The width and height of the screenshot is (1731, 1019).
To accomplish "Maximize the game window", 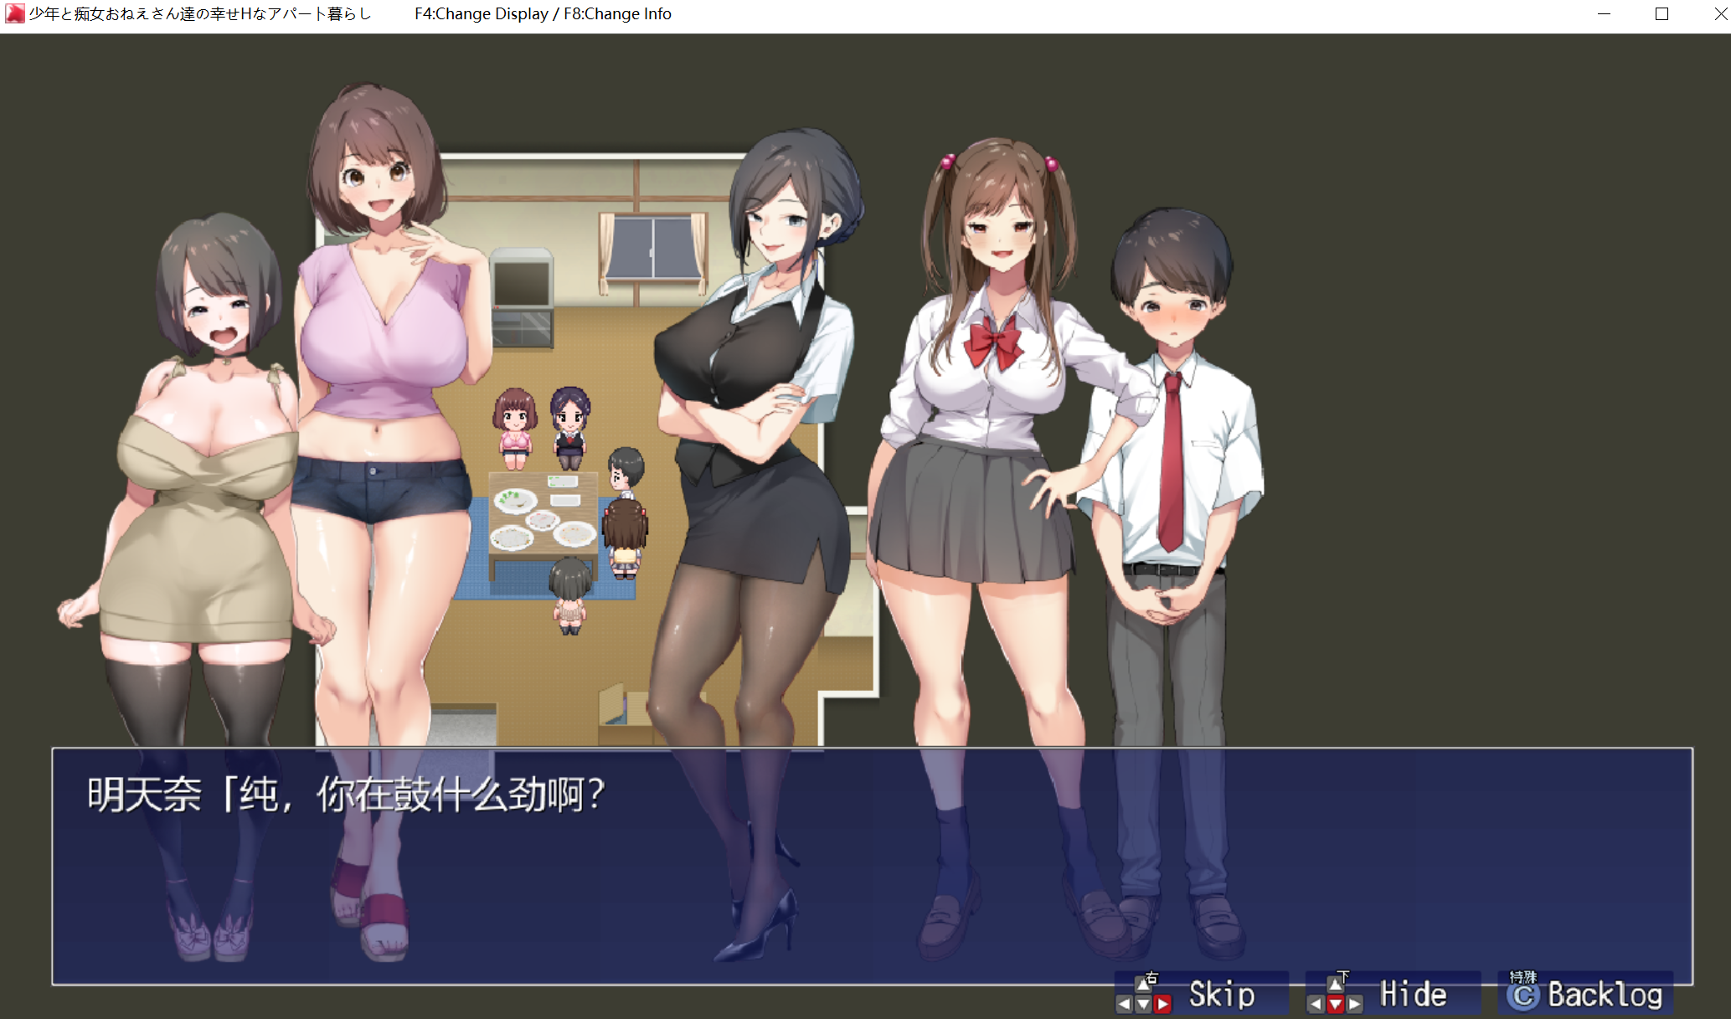I will click(1661, 13).
